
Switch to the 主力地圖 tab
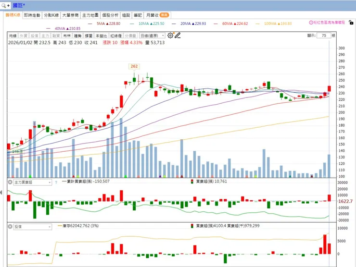90,15
